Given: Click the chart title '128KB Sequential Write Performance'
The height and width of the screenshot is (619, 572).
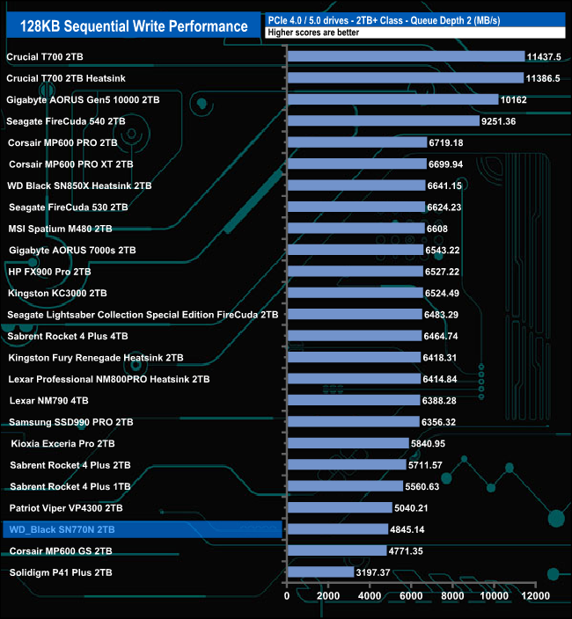Looking at the screenshot, I should click(134, 26).
